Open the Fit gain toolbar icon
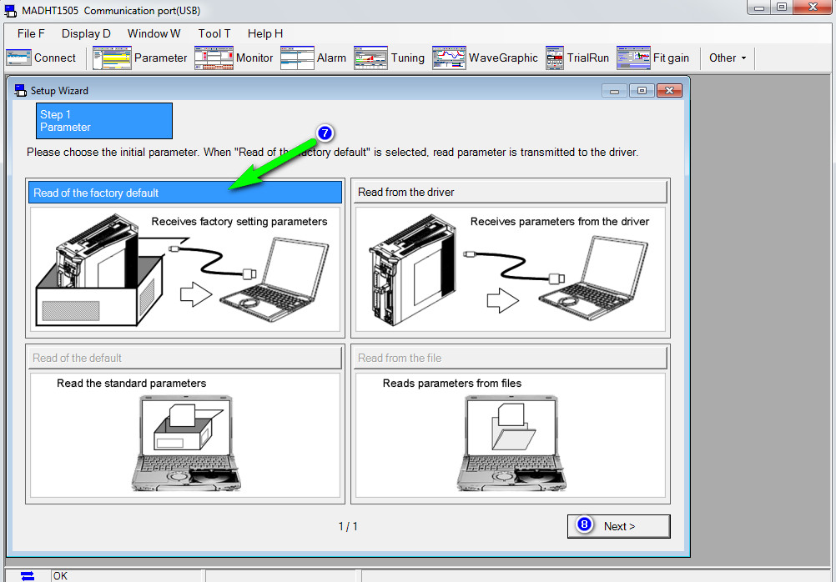The image size is (836, 582). pyautogui.click(x=633, y=58)
